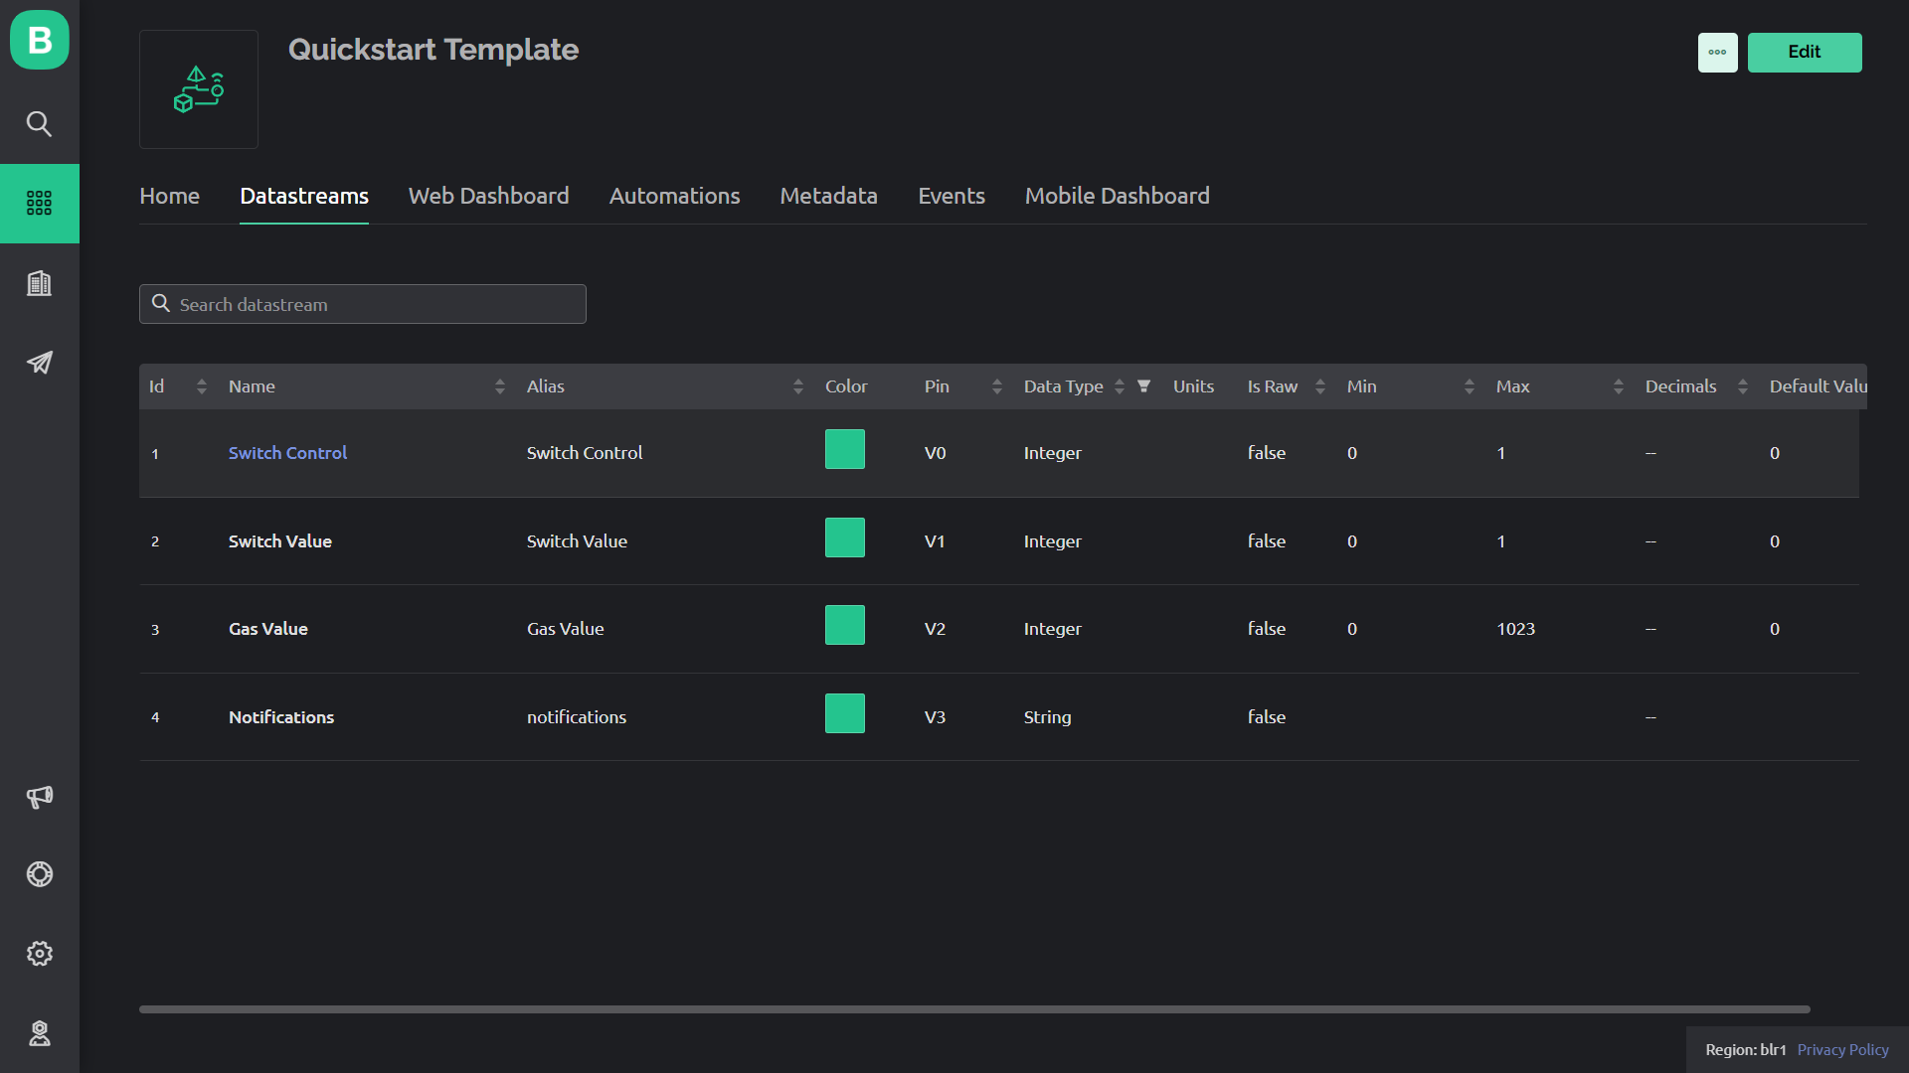Open the user profile icon
This screenshot has width=1909, height=1073.
[x=39, y=1033]
